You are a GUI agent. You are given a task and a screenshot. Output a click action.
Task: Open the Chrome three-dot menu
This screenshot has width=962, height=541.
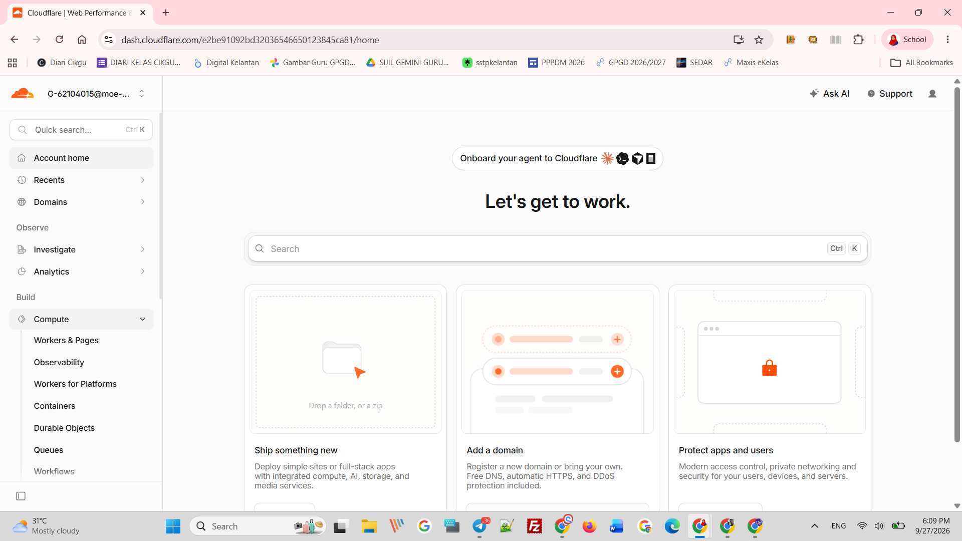947,40
